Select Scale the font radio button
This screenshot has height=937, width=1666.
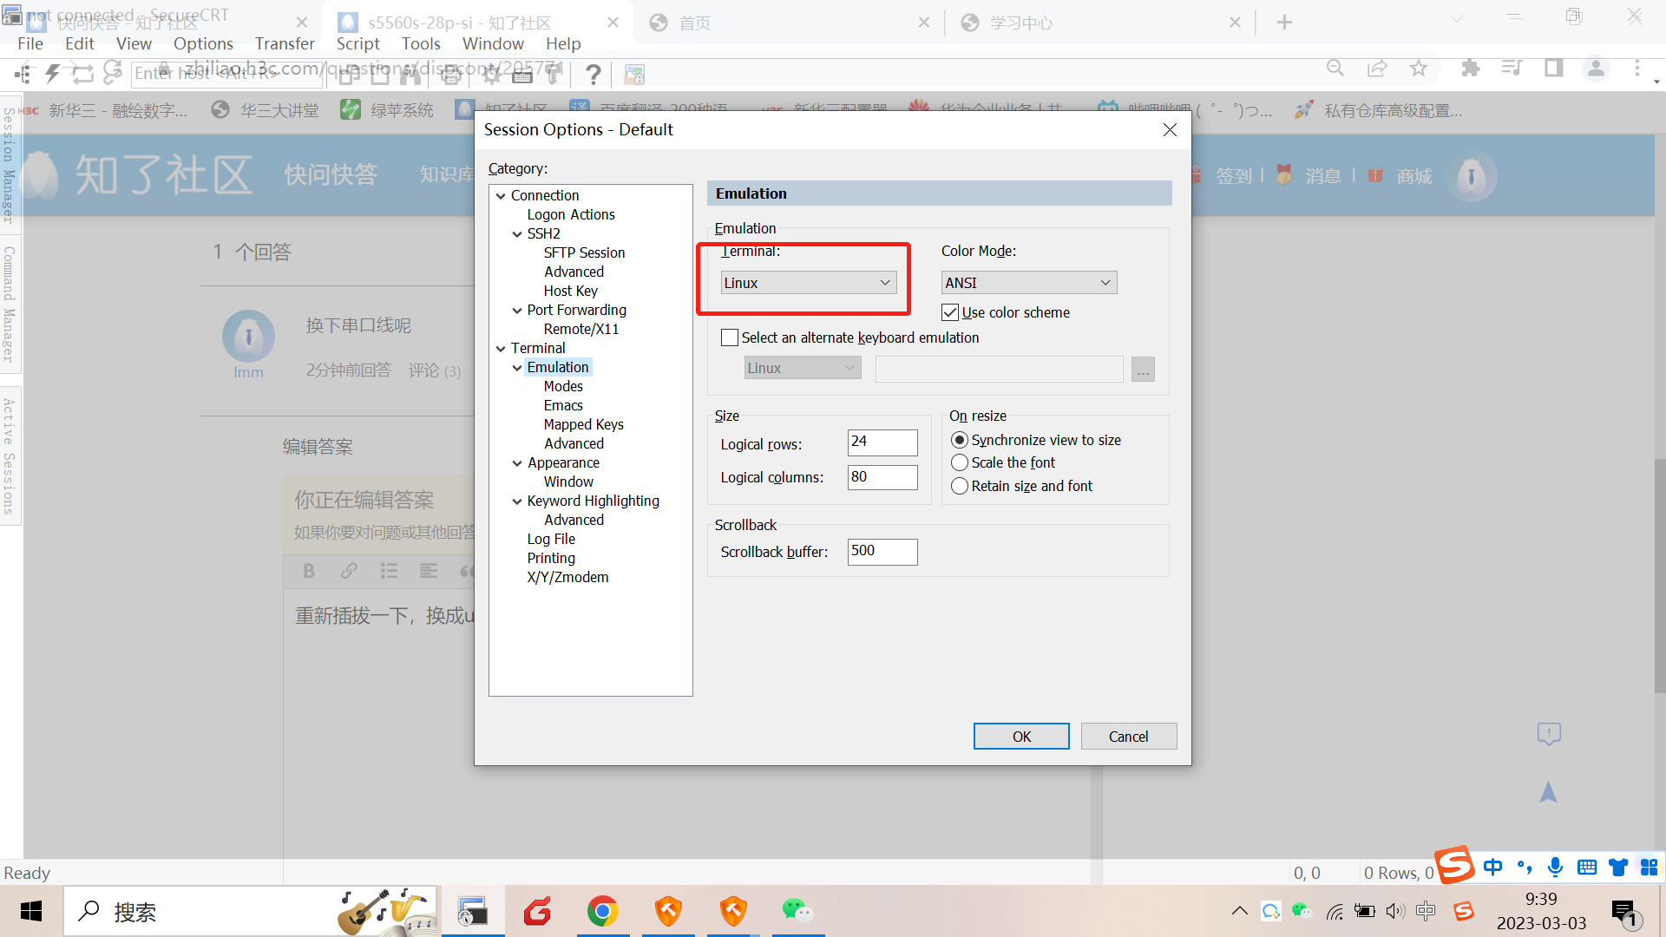(960, 462)
